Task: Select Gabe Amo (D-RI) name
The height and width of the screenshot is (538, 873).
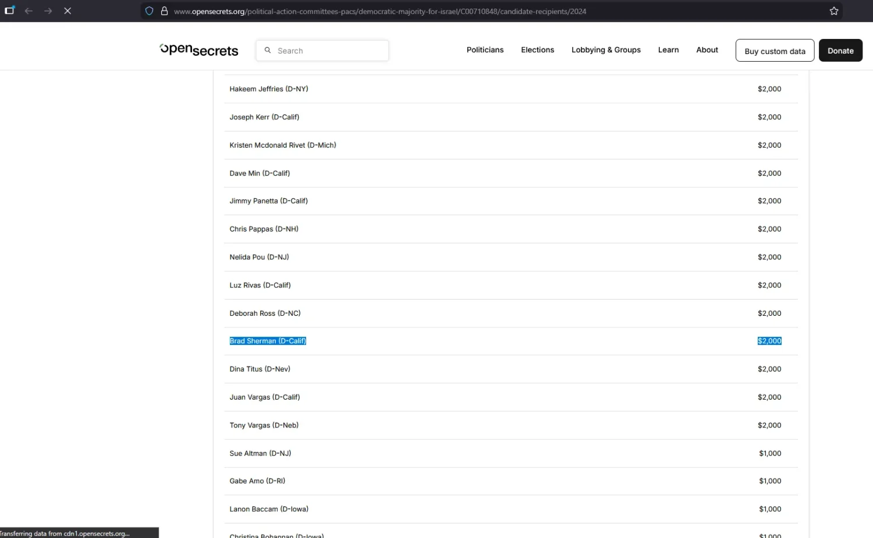Action: point(257,481)
